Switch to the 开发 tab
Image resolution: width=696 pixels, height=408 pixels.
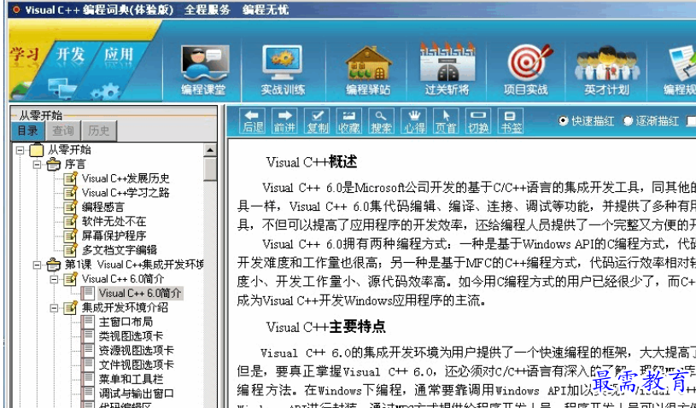(70, 55)
